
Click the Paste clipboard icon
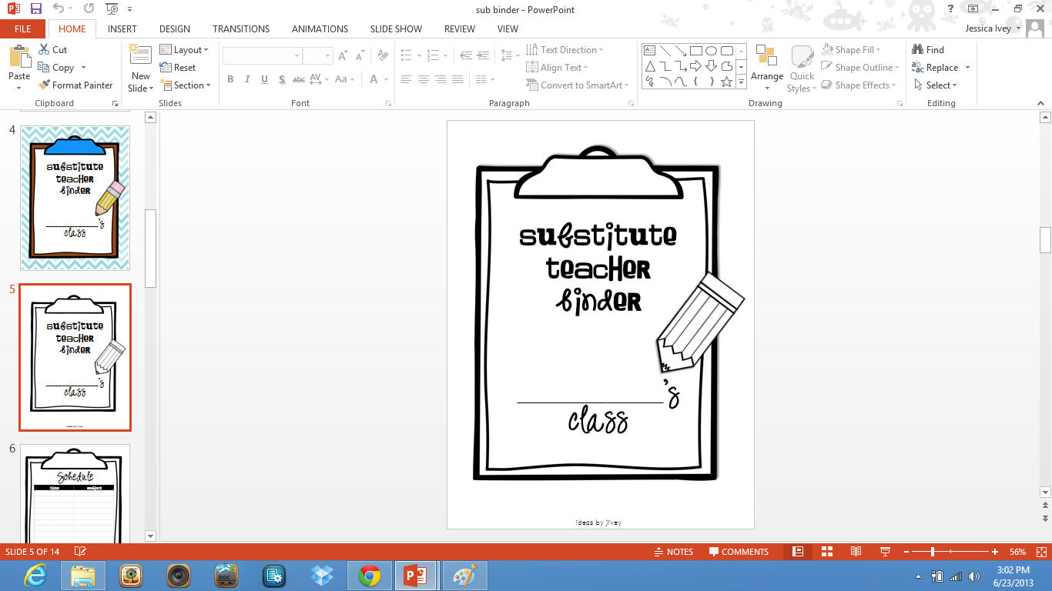tap(19, 56)
